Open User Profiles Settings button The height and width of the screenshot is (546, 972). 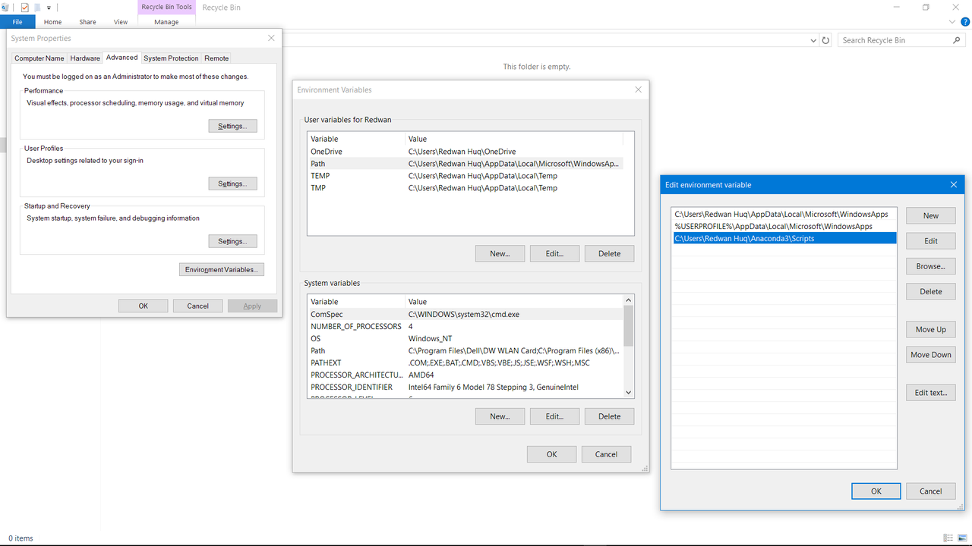click(232, 184)
